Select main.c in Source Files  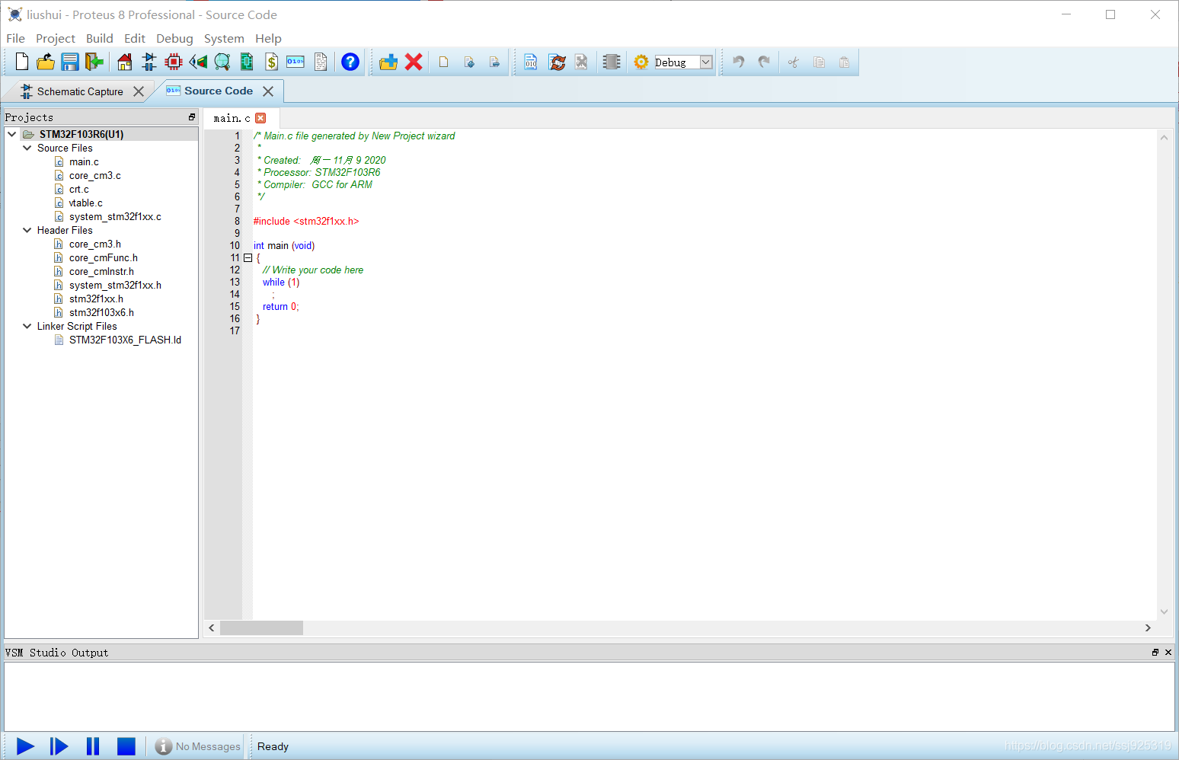pos(84,162)
